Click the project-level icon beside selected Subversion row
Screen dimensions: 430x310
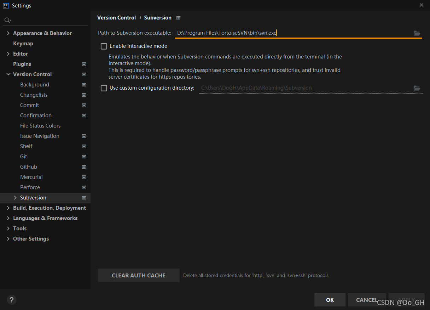tap(84, 198)
